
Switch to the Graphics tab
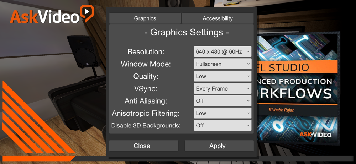point(145,18)
